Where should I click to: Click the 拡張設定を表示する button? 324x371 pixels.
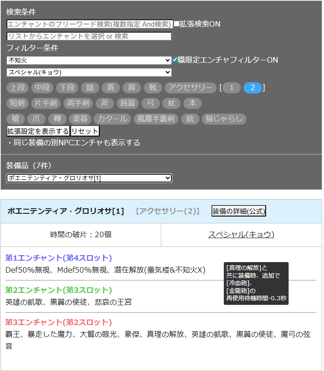pos(38,131)
